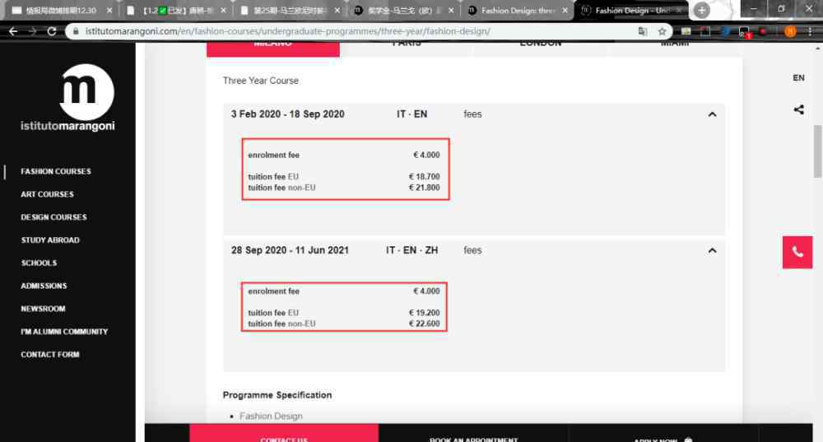
Task: Close the 'Fashion Design: three' tab
Action: [x=565, y=11]
